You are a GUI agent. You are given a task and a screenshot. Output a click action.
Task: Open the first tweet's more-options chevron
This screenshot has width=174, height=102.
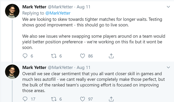[x=168, y=7]
